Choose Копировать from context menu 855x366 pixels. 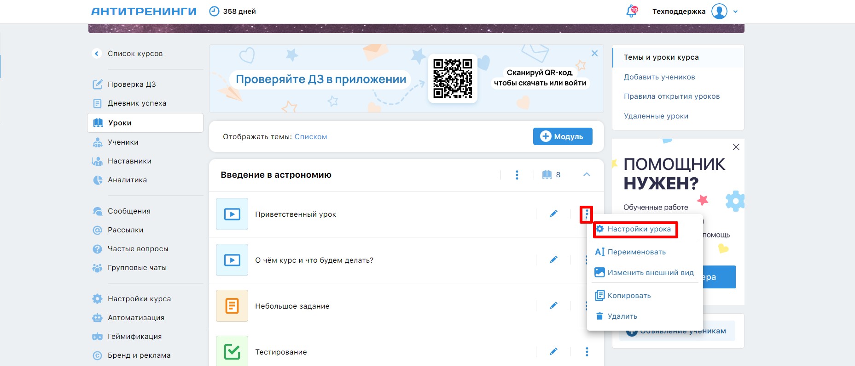623,296
